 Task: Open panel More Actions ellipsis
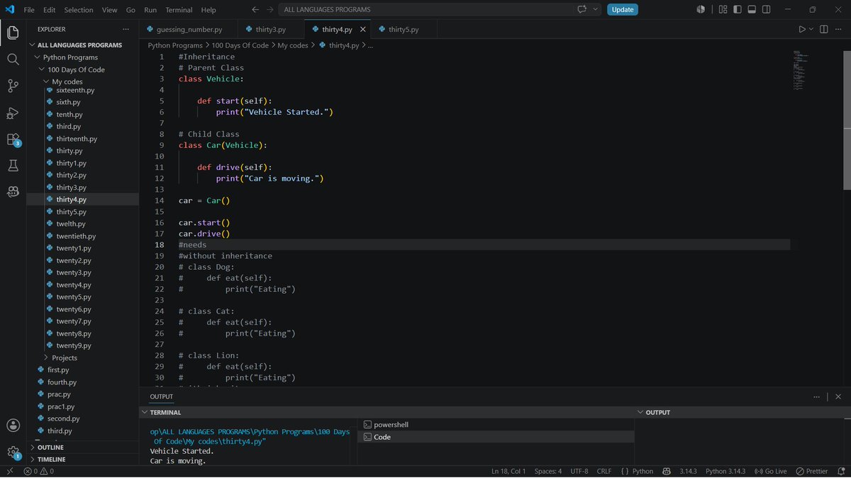[x=818, y=397]
